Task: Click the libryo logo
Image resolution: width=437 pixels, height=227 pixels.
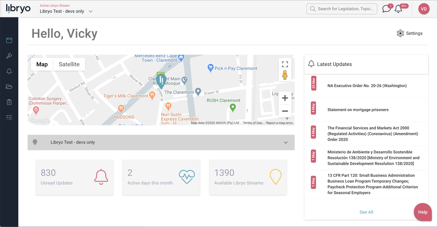Action: [18, 9]
